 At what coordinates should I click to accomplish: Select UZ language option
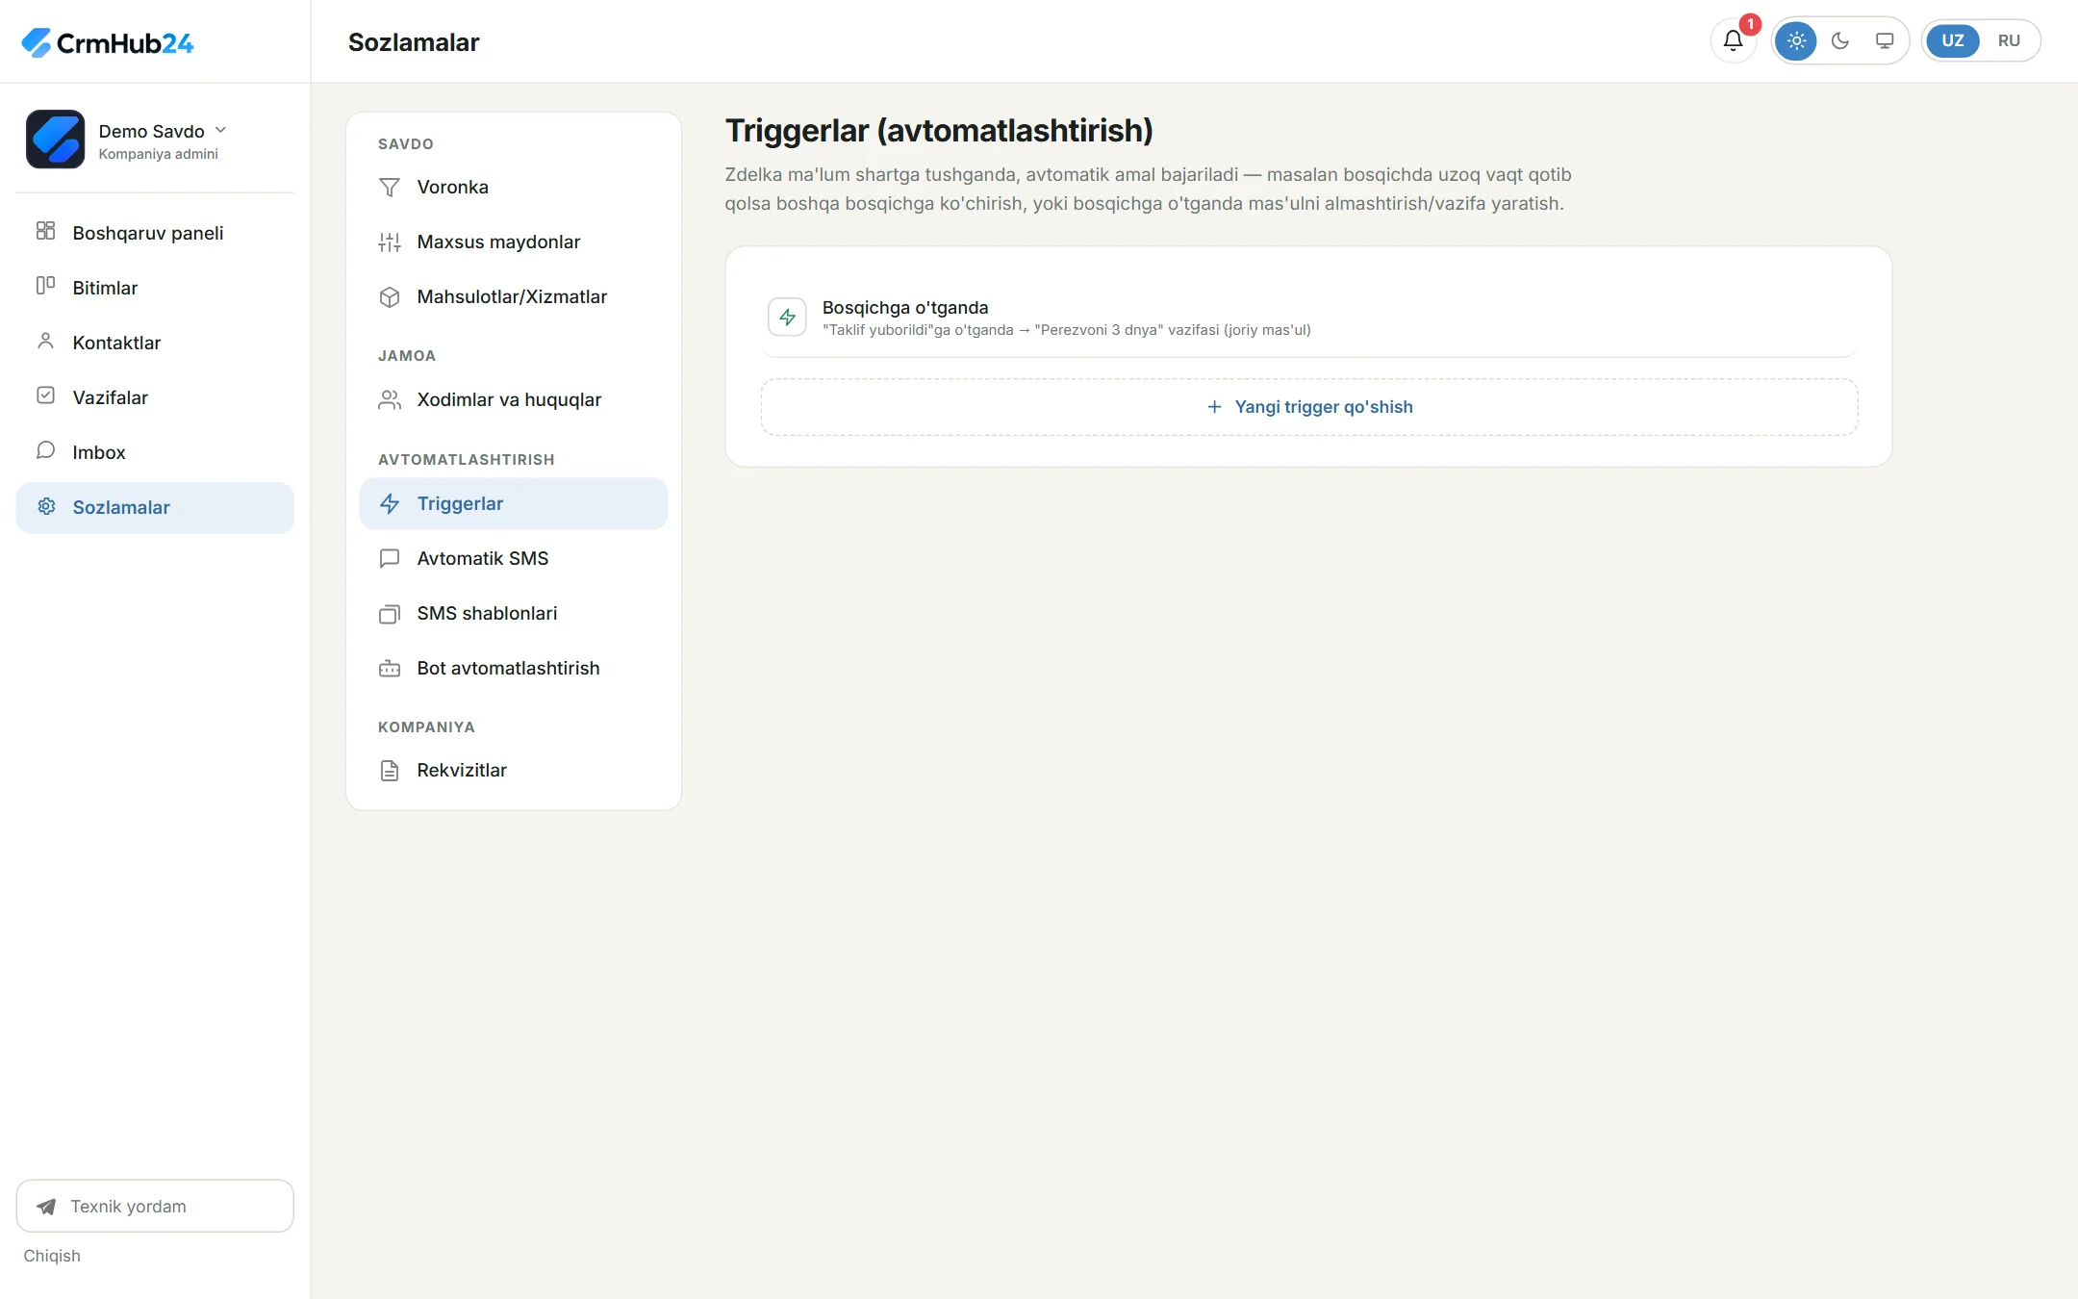coord(1952,40)
